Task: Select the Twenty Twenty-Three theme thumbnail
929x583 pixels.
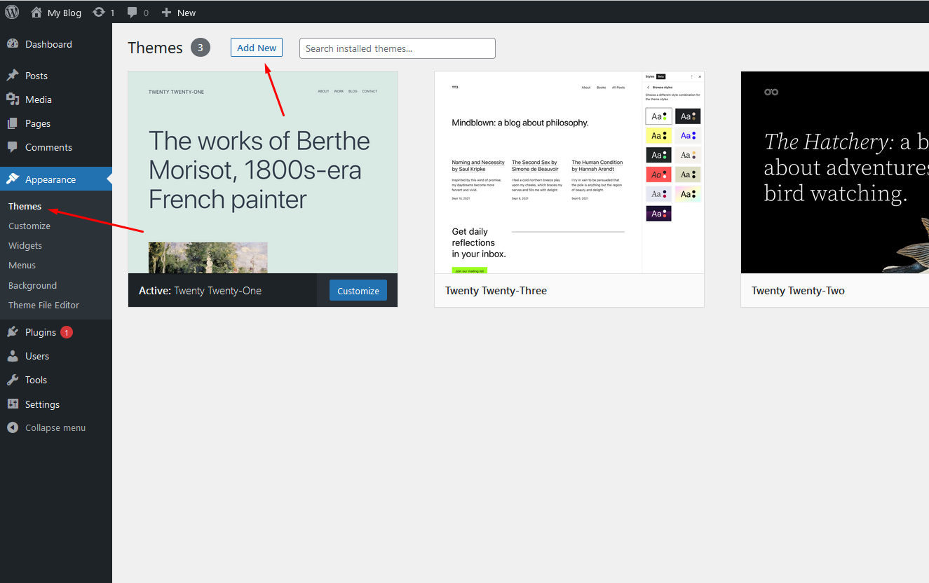Action: (x=569, y=172)
